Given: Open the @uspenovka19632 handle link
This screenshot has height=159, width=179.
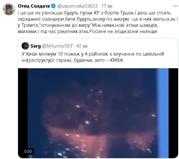Looking at the screenshot, I should point(78,6).
